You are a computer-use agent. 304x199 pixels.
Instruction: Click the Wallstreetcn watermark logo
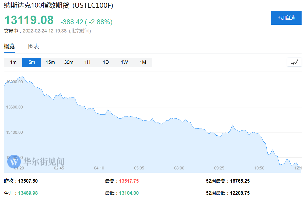[14, 162]
